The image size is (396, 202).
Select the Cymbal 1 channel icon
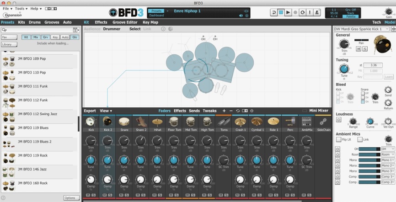click(x=257, y=122)
